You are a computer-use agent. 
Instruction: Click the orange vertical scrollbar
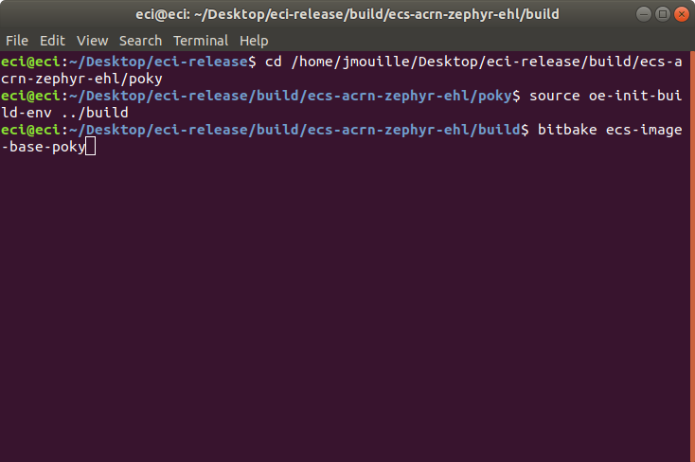(692, 257)
